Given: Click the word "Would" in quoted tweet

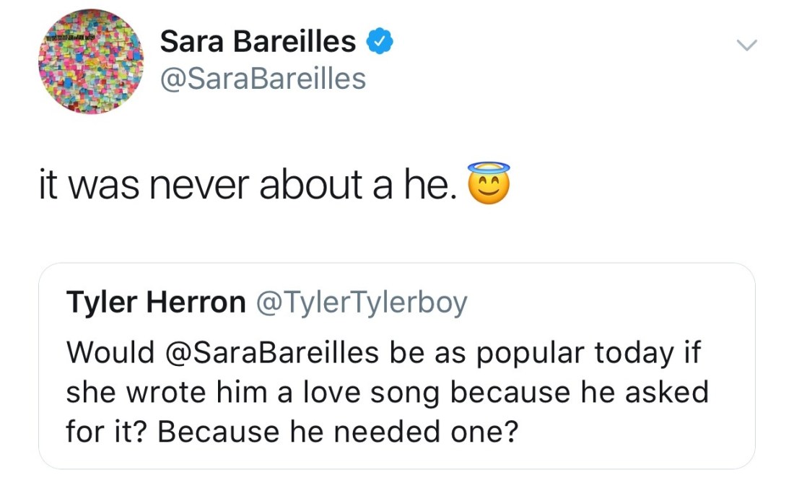Looking at the screenshot, I should click(x=110, y=352).
